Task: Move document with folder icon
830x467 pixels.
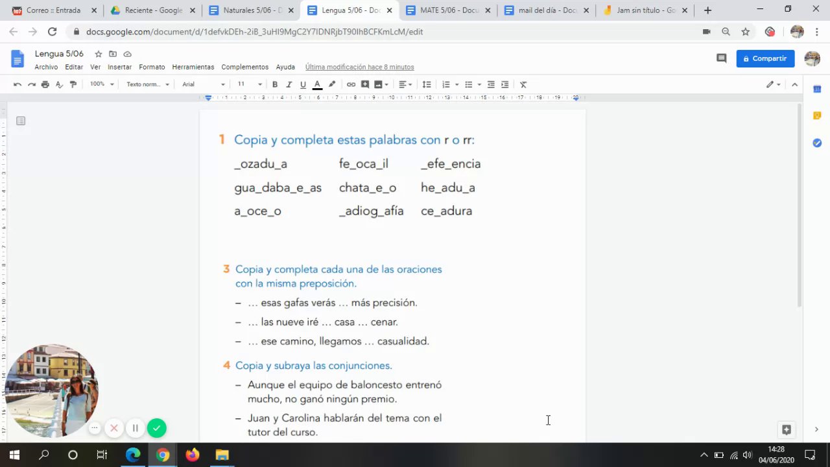Action: (x=113, y=54)
